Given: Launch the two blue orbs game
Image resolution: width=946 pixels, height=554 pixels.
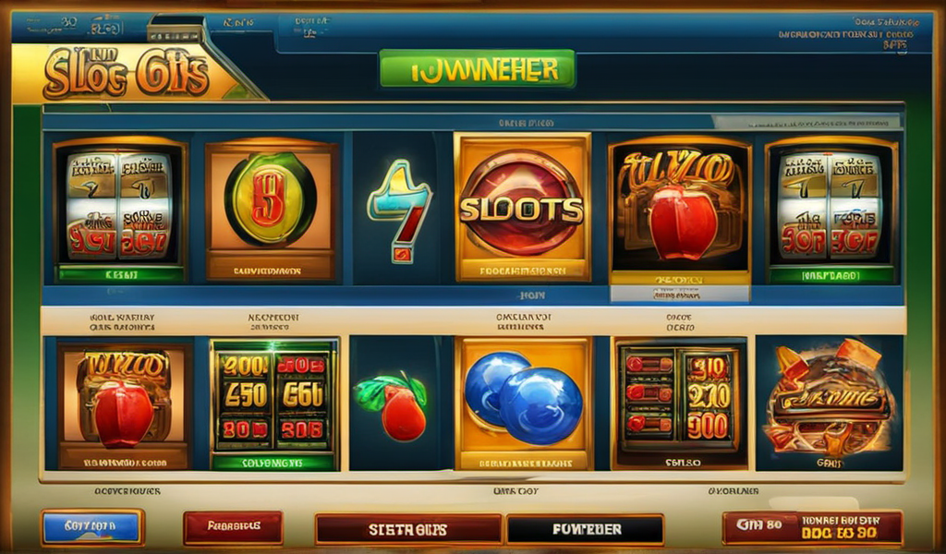Looking at the screenshot, I should (x=523, y=403).
